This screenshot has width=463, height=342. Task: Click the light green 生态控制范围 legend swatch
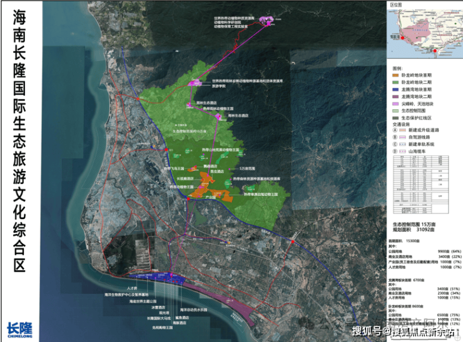click(395, 110)
